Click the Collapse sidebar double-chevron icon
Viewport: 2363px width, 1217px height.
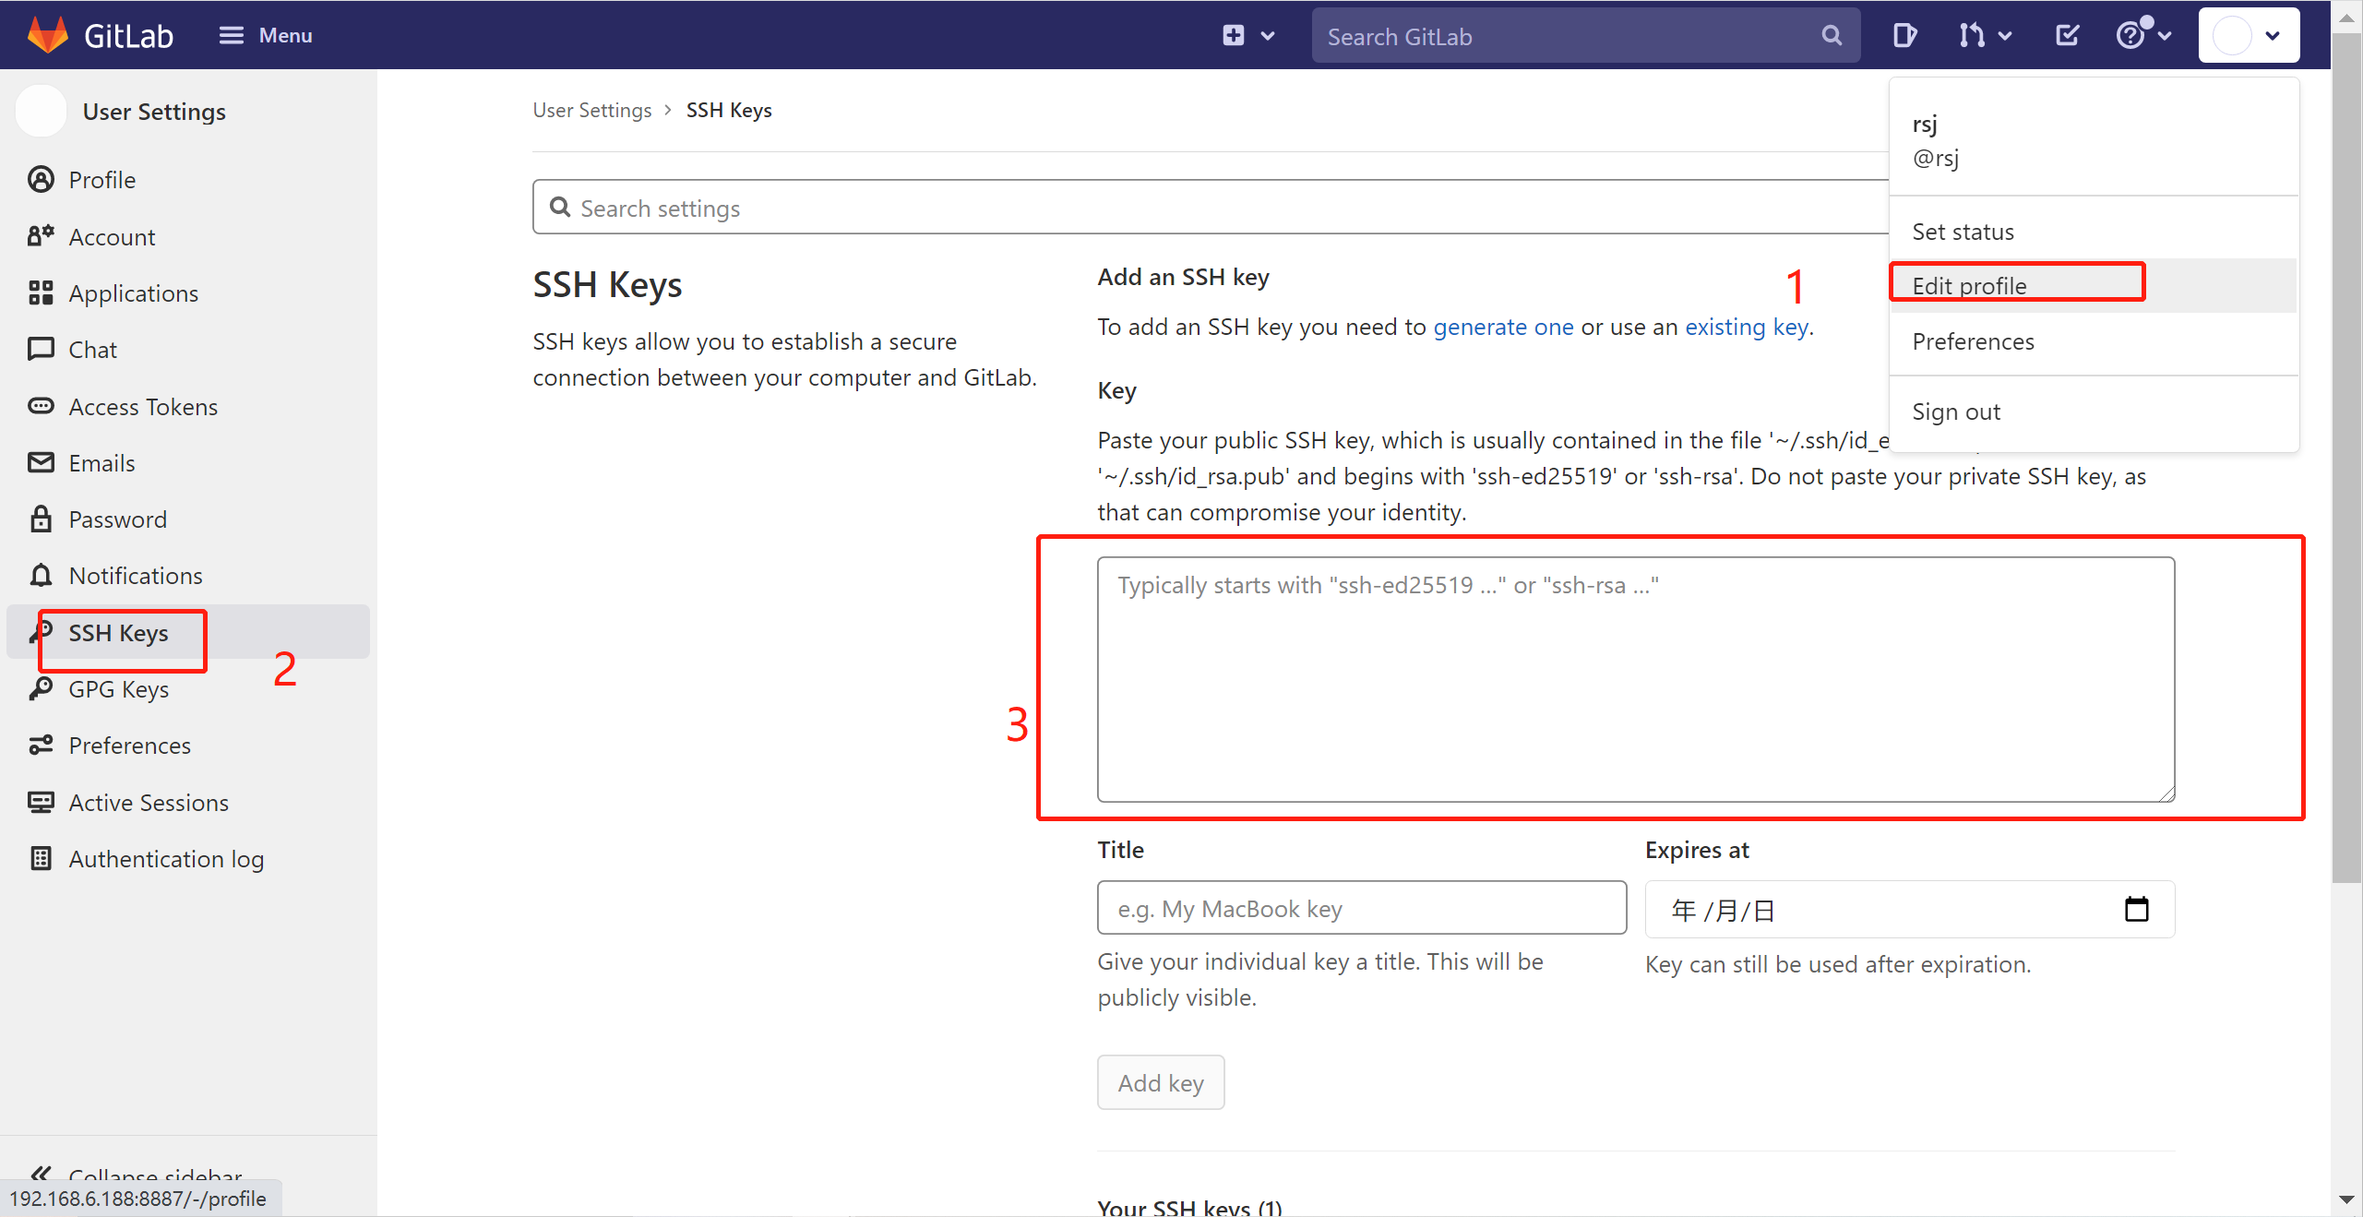(x=41, y=1174)
